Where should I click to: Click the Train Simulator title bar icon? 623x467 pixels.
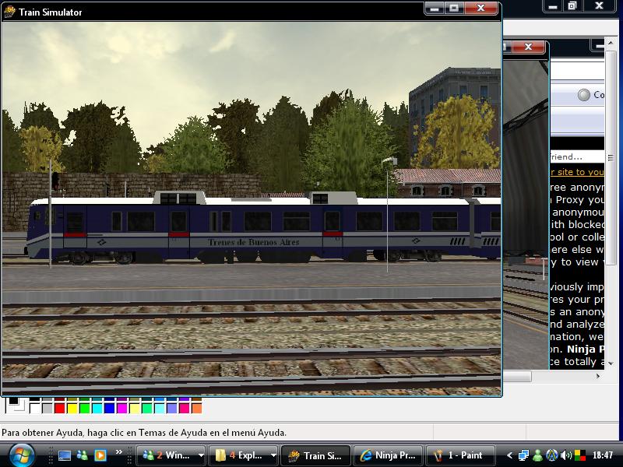pos(9,12)
